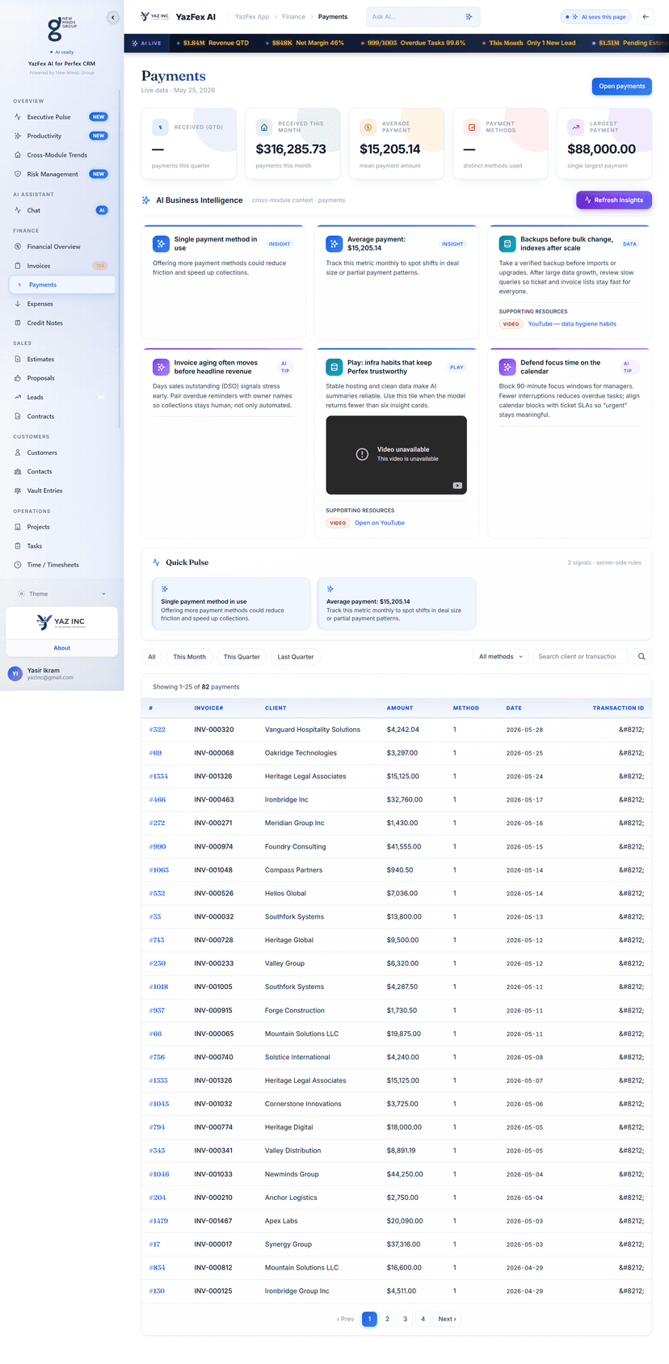Click the 'Defend focus time' card icon
669x1364 pixels.
[507, 367]
